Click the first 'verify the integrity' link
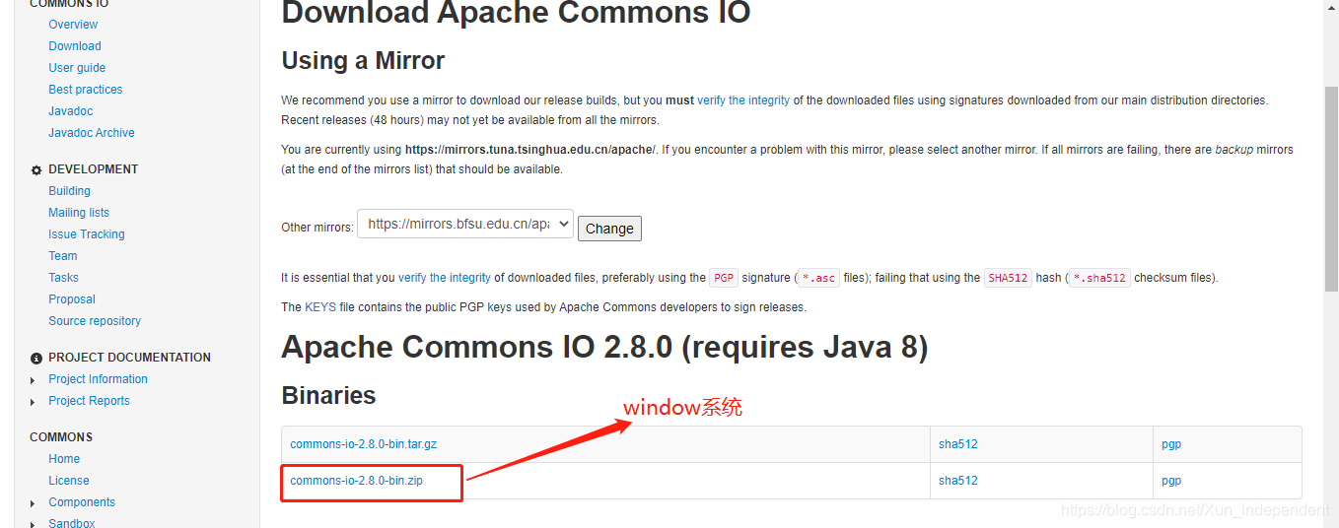Viewport: 1339px width, 528px height. point(743,100)
